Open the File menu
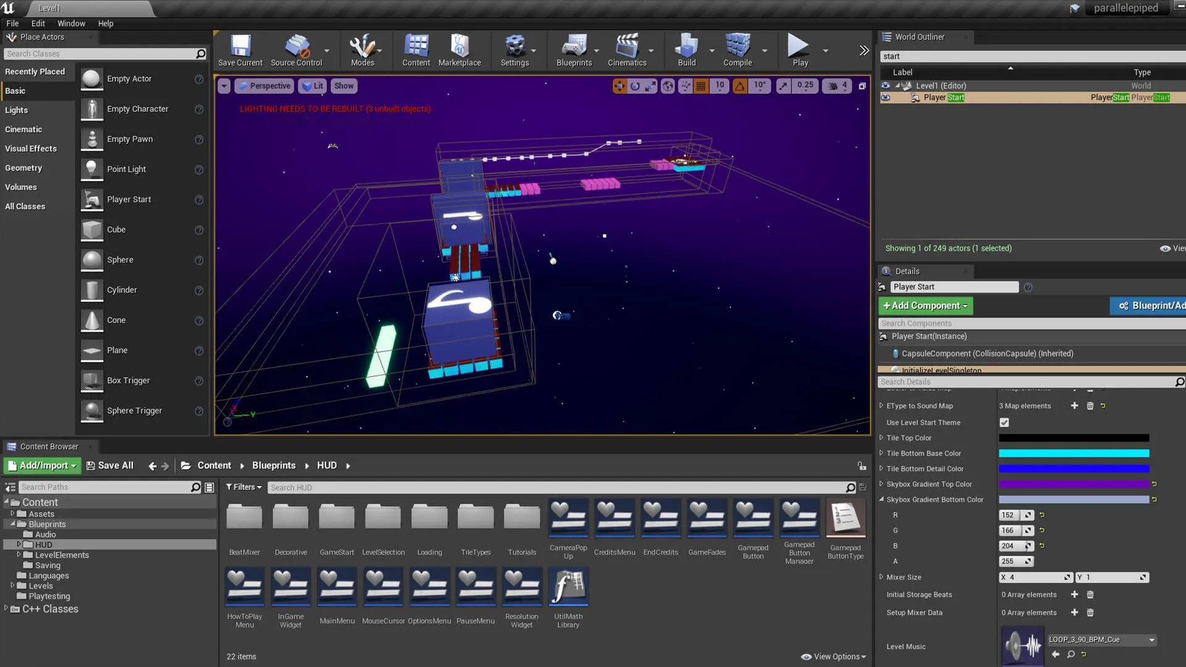 (x=12, y=23)
